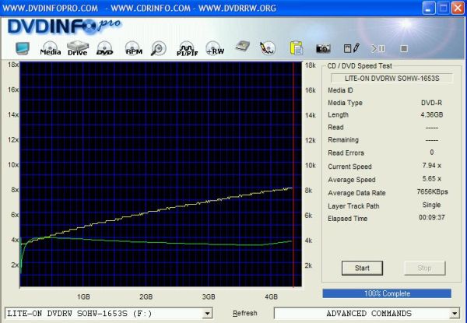Close the DVDInfoPro window
467x323 pixels.
point(458,8)
